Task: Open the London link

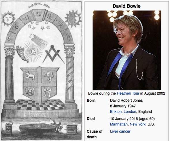Action: click(130, 111)
